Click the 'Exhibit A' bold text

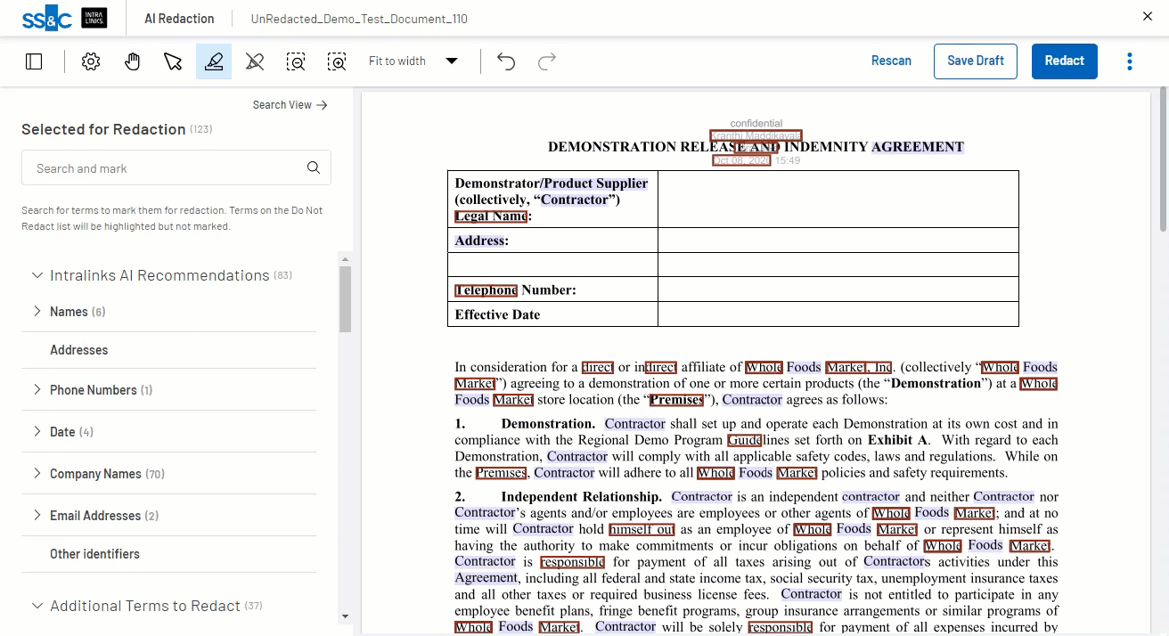point(897,440)
